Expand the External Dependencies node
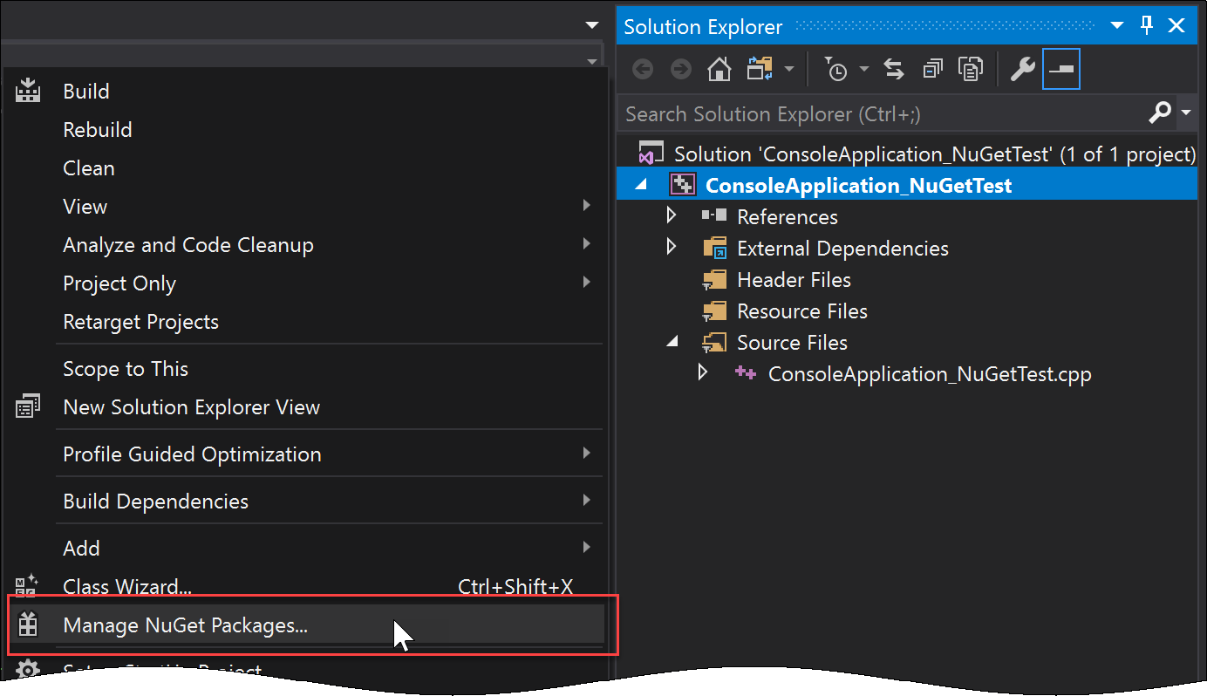 pyautogui.click(x=671, y=248)
